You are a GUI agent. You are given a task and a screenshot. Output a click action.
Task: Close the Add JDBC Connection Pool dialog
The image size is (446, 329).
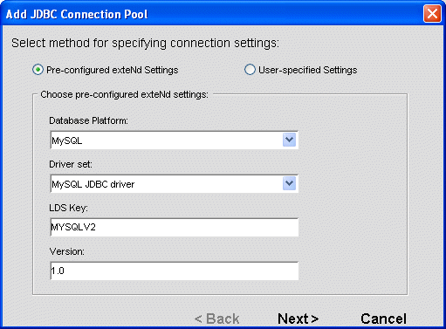(x=432, y=13)
